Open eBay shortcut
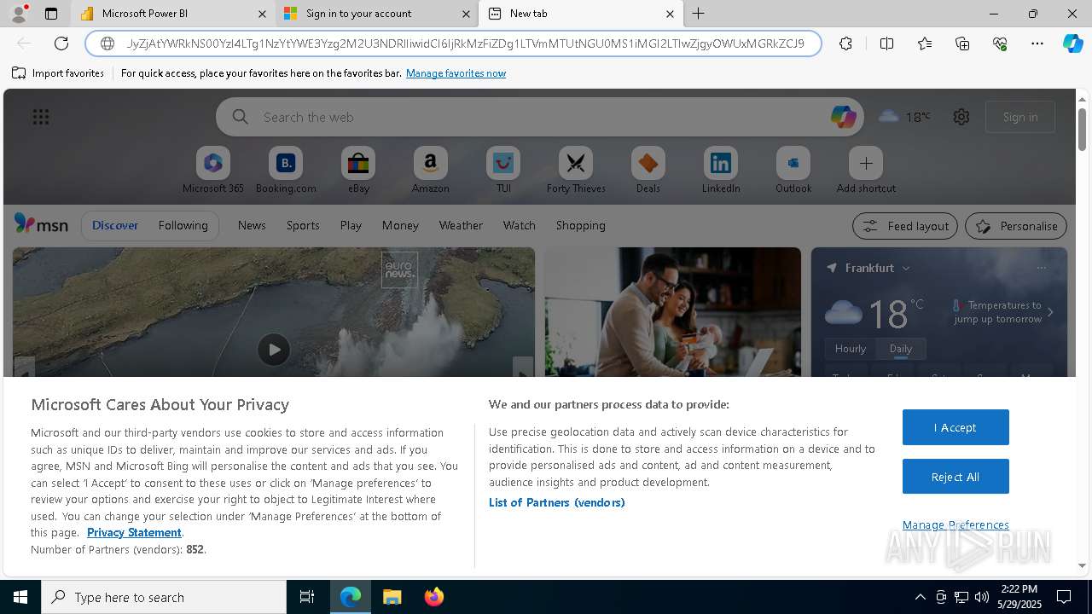Viewport: 1092px width, 614px height. point(358,171)
